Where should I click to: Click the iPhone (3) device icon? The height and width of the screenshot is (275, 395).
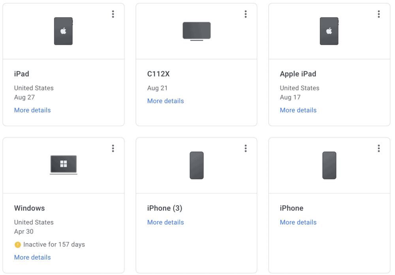click(196, 165)
